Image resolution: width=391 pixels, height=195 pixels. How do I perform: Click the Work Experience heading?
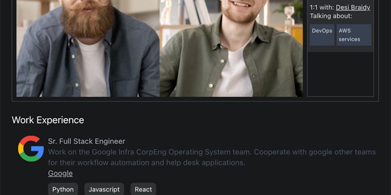[x=48, y=120]
